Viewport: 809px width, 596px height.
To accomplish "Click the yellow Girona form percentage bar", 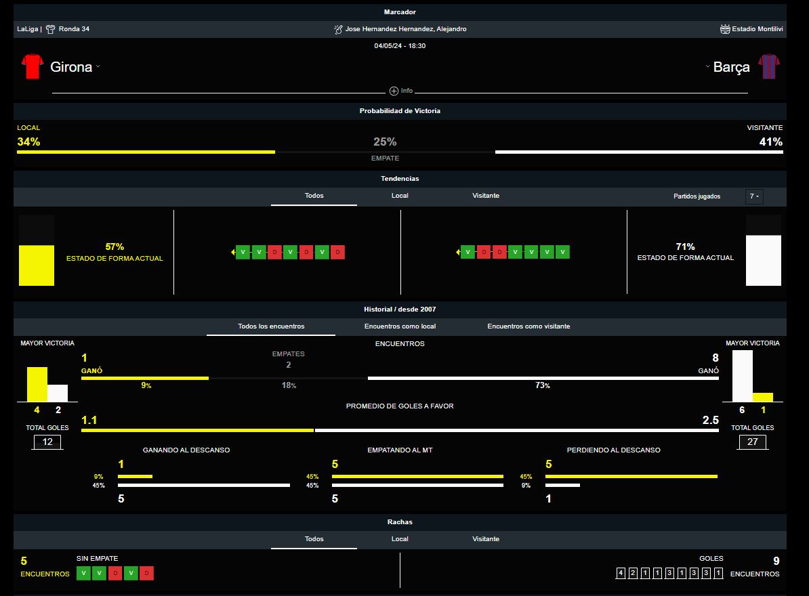I will 37,265.
